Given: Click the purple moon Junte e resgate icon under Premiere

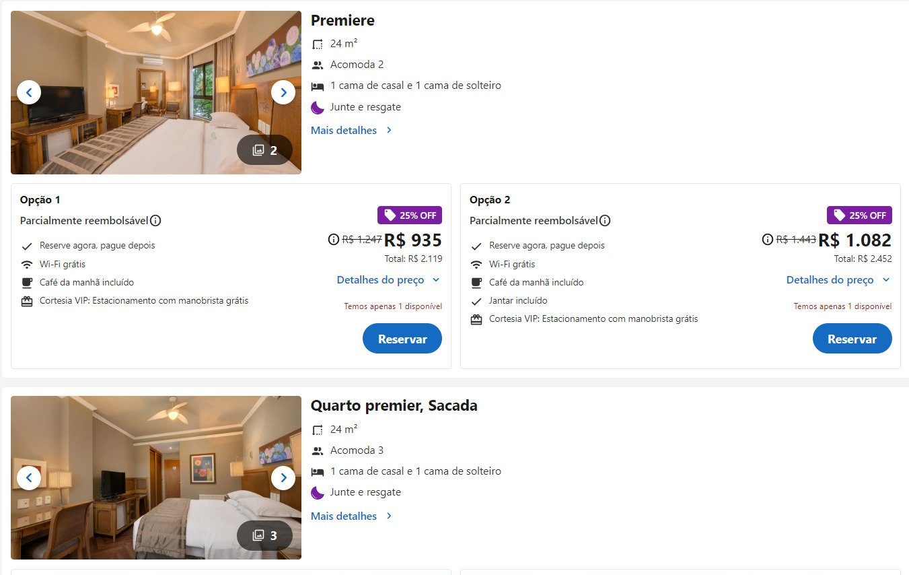Looking at the screenshot, I should [x=318, y=107].
